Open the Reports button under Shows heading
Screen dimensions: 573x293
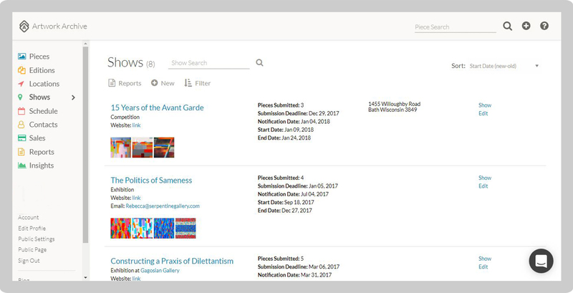pyautogui.click(x=125, y=83)
